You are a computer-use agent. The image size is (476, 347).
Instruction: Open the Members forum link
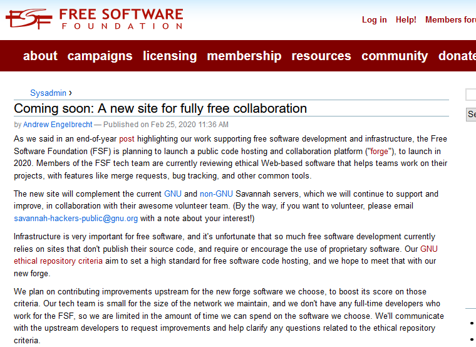coord(450,19)
